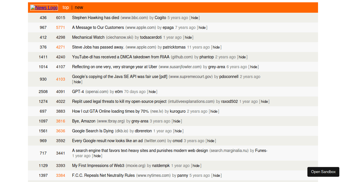Image resolution: width=346 pixels, height=182 pixels.
Task: Hide the GPT-4 story
Action: coord(152,92)
